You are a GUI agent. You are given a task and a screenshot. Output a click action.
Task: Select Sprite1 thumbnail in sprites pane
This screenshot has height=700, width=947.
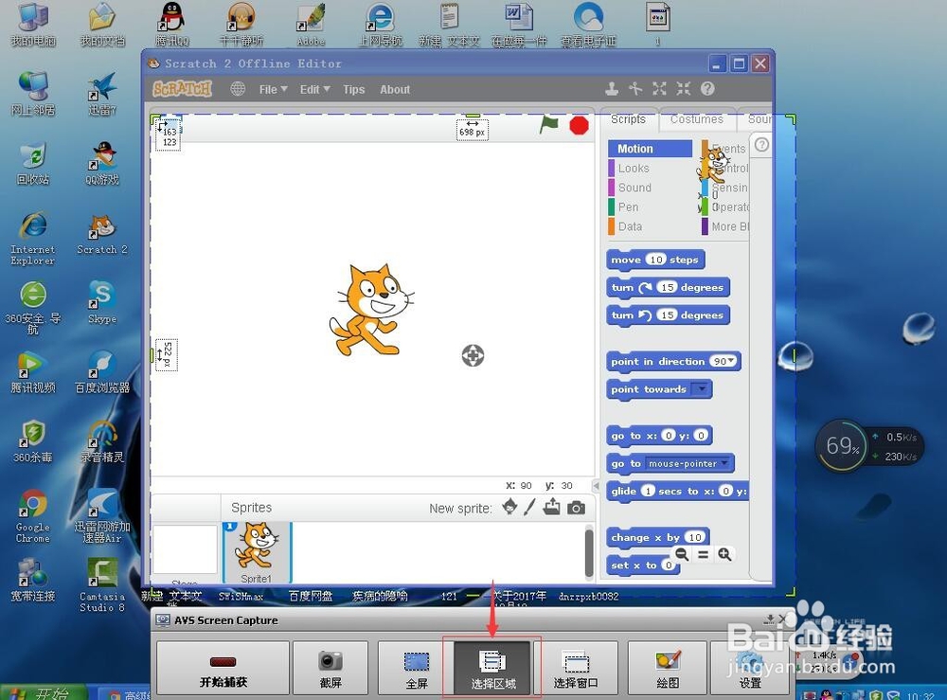[257, 552]
